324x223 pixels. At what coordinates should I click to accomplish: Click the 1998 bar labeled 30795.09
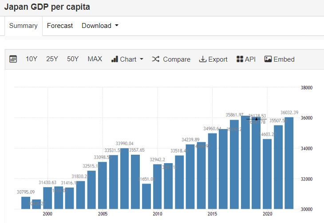(26, 203)
